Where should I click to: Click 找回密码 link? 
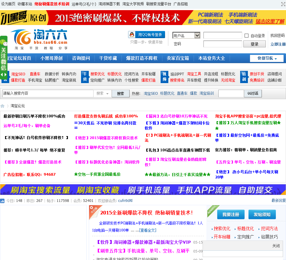tap(277, 35)
